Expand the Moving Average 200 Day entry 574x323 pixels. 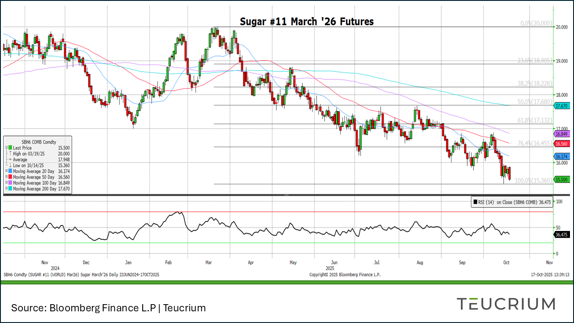pyautogui.click(x=6, y=189)
